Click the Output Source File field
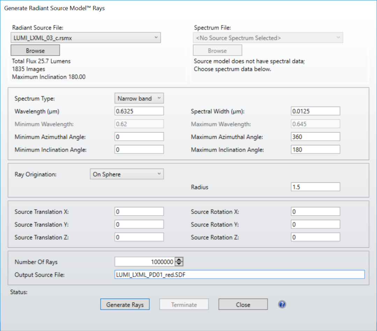This screenshot has width=377, height=331. pos(239,274)
